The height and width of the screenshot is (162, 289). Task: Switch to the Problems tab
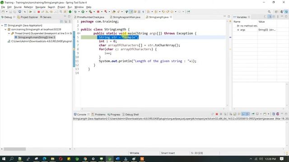point(98,114)
